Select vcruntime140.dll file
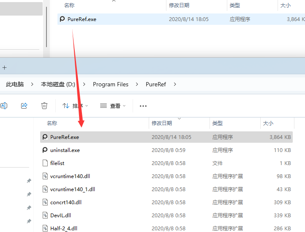Image resolution: width=305 pixels, height=232 pixels. point(166,176)
